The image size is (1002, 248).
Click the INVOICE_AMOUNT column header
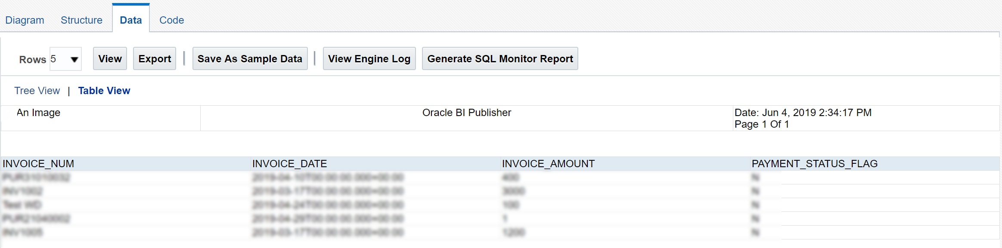(548, 164)
